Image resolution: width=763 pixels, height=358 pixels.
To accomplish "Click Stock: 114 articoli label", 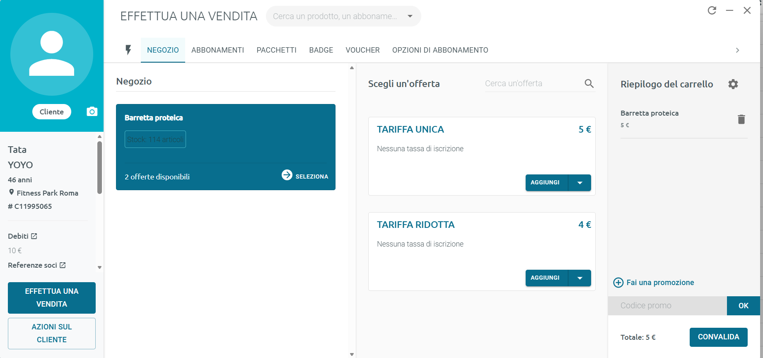I will (x=155, y=140).
